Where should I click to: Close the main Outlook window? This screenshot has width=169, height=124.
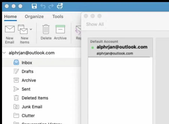(7, 6)
